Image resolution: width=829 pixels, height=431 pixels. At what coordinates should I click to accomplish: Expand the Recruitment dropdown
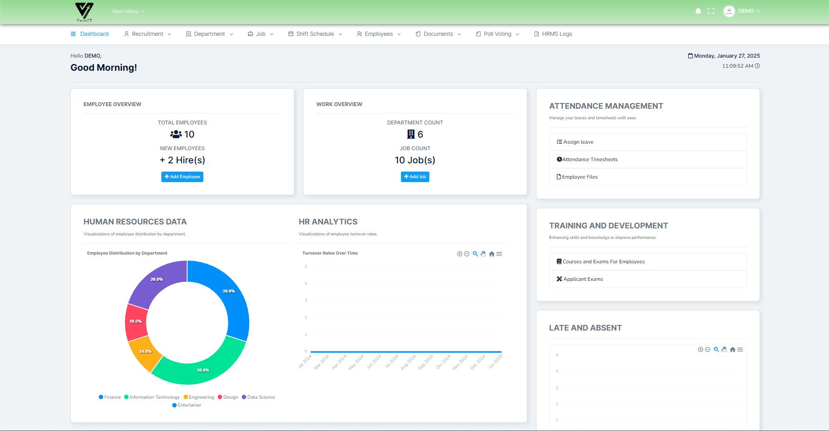(x=147, y=34)
